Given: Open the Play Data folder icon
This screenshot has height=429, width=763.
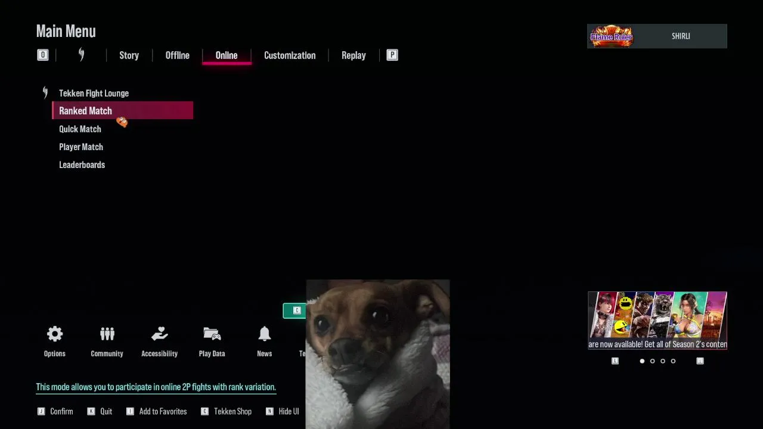Looking at the screenshot, I should [212, 334].
